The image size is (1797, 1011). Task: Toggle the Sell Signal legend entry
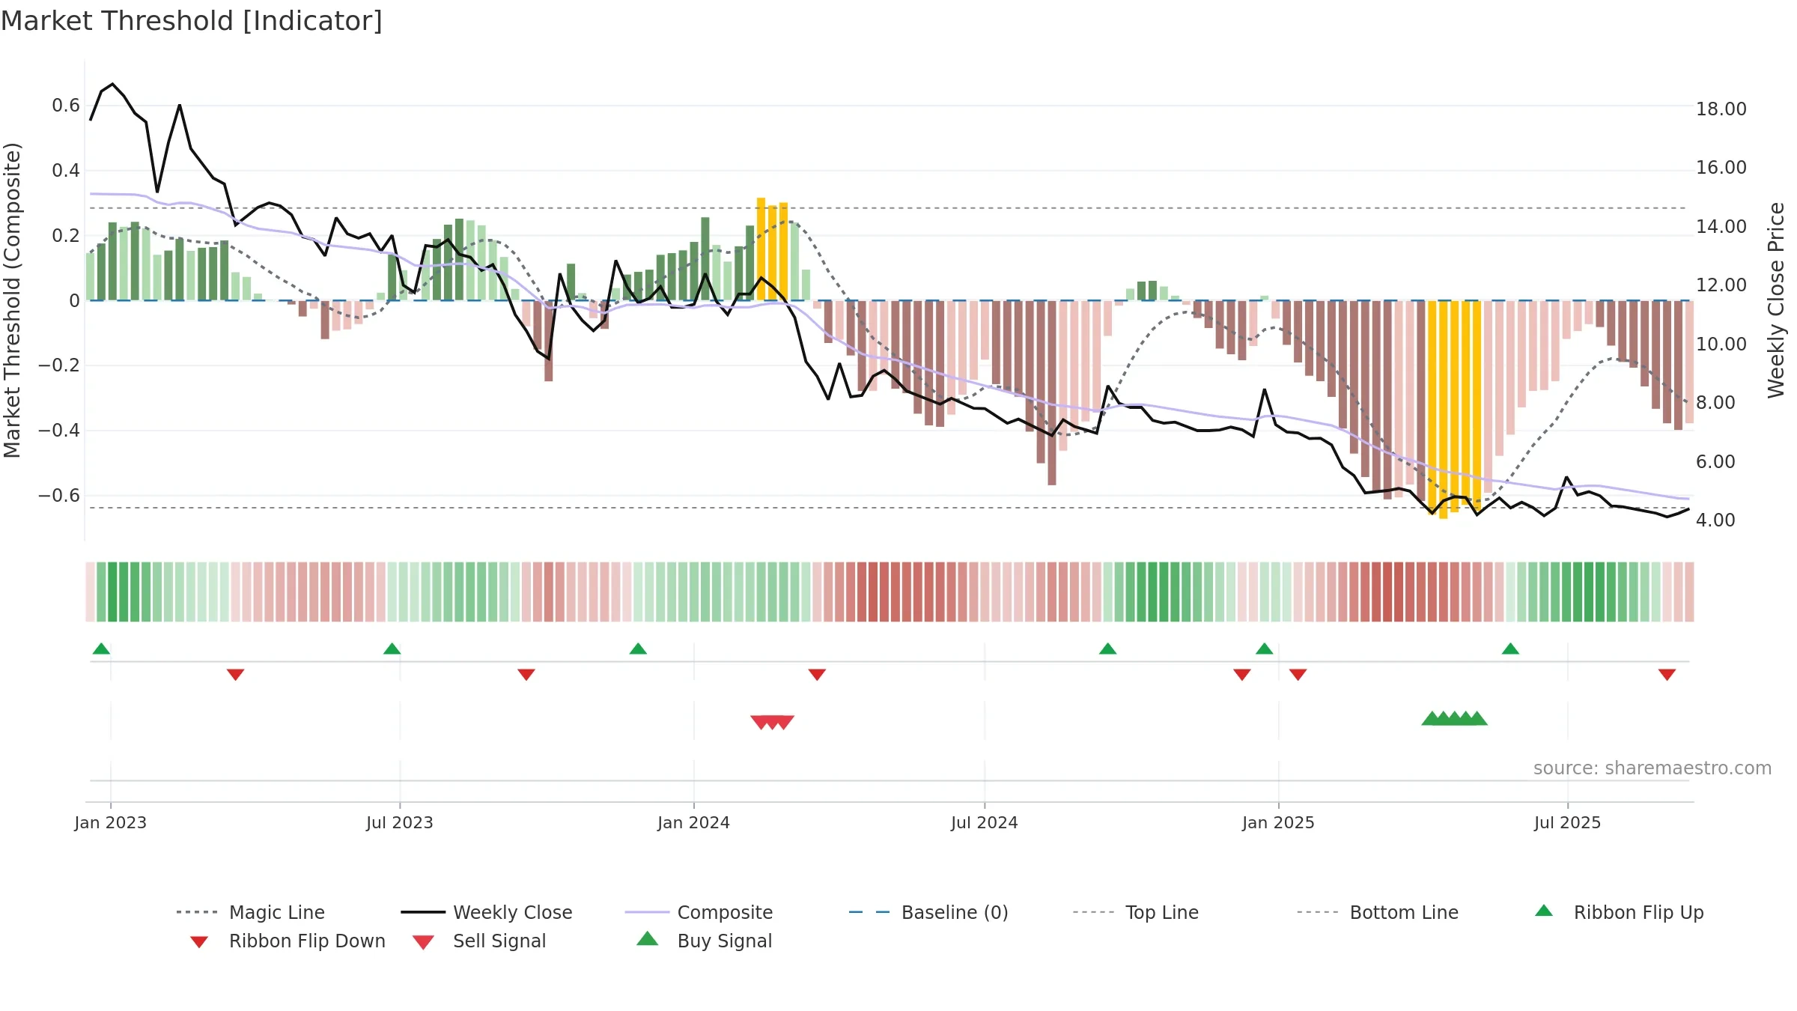pyautogui.click(x=478, y=941)
